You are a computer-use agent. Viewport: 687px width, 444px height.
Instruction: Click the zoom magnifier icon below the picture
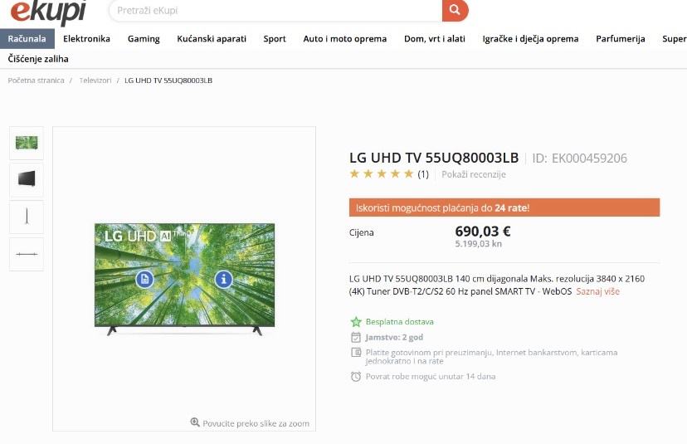point(195,422)
